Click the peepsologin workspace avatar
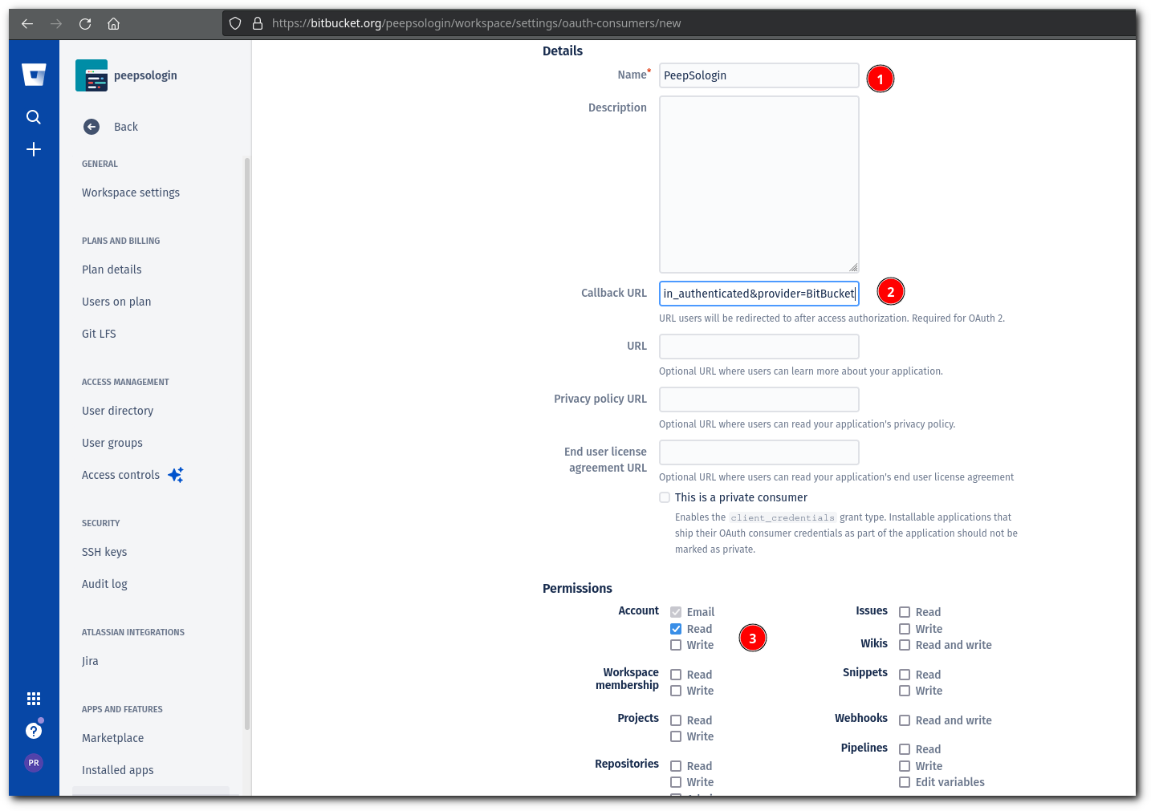1151x811 pixels. (92, 75)
